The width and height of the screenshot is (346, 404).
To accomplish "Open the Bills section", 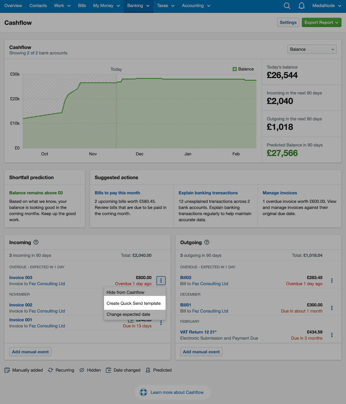I will coord(82,6).
